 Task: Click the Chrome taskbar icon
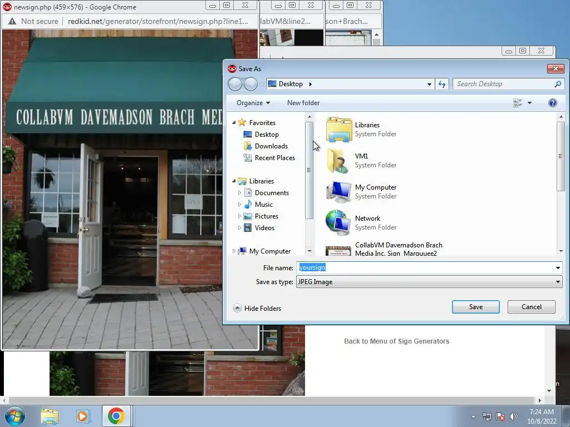(116, 416)
